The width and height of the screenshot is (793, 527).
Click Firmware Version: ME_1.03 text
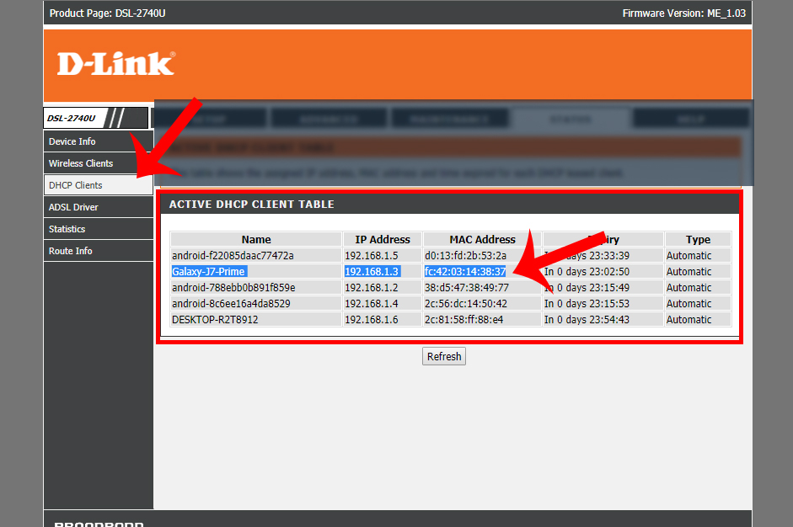click(x=683, y=13)
